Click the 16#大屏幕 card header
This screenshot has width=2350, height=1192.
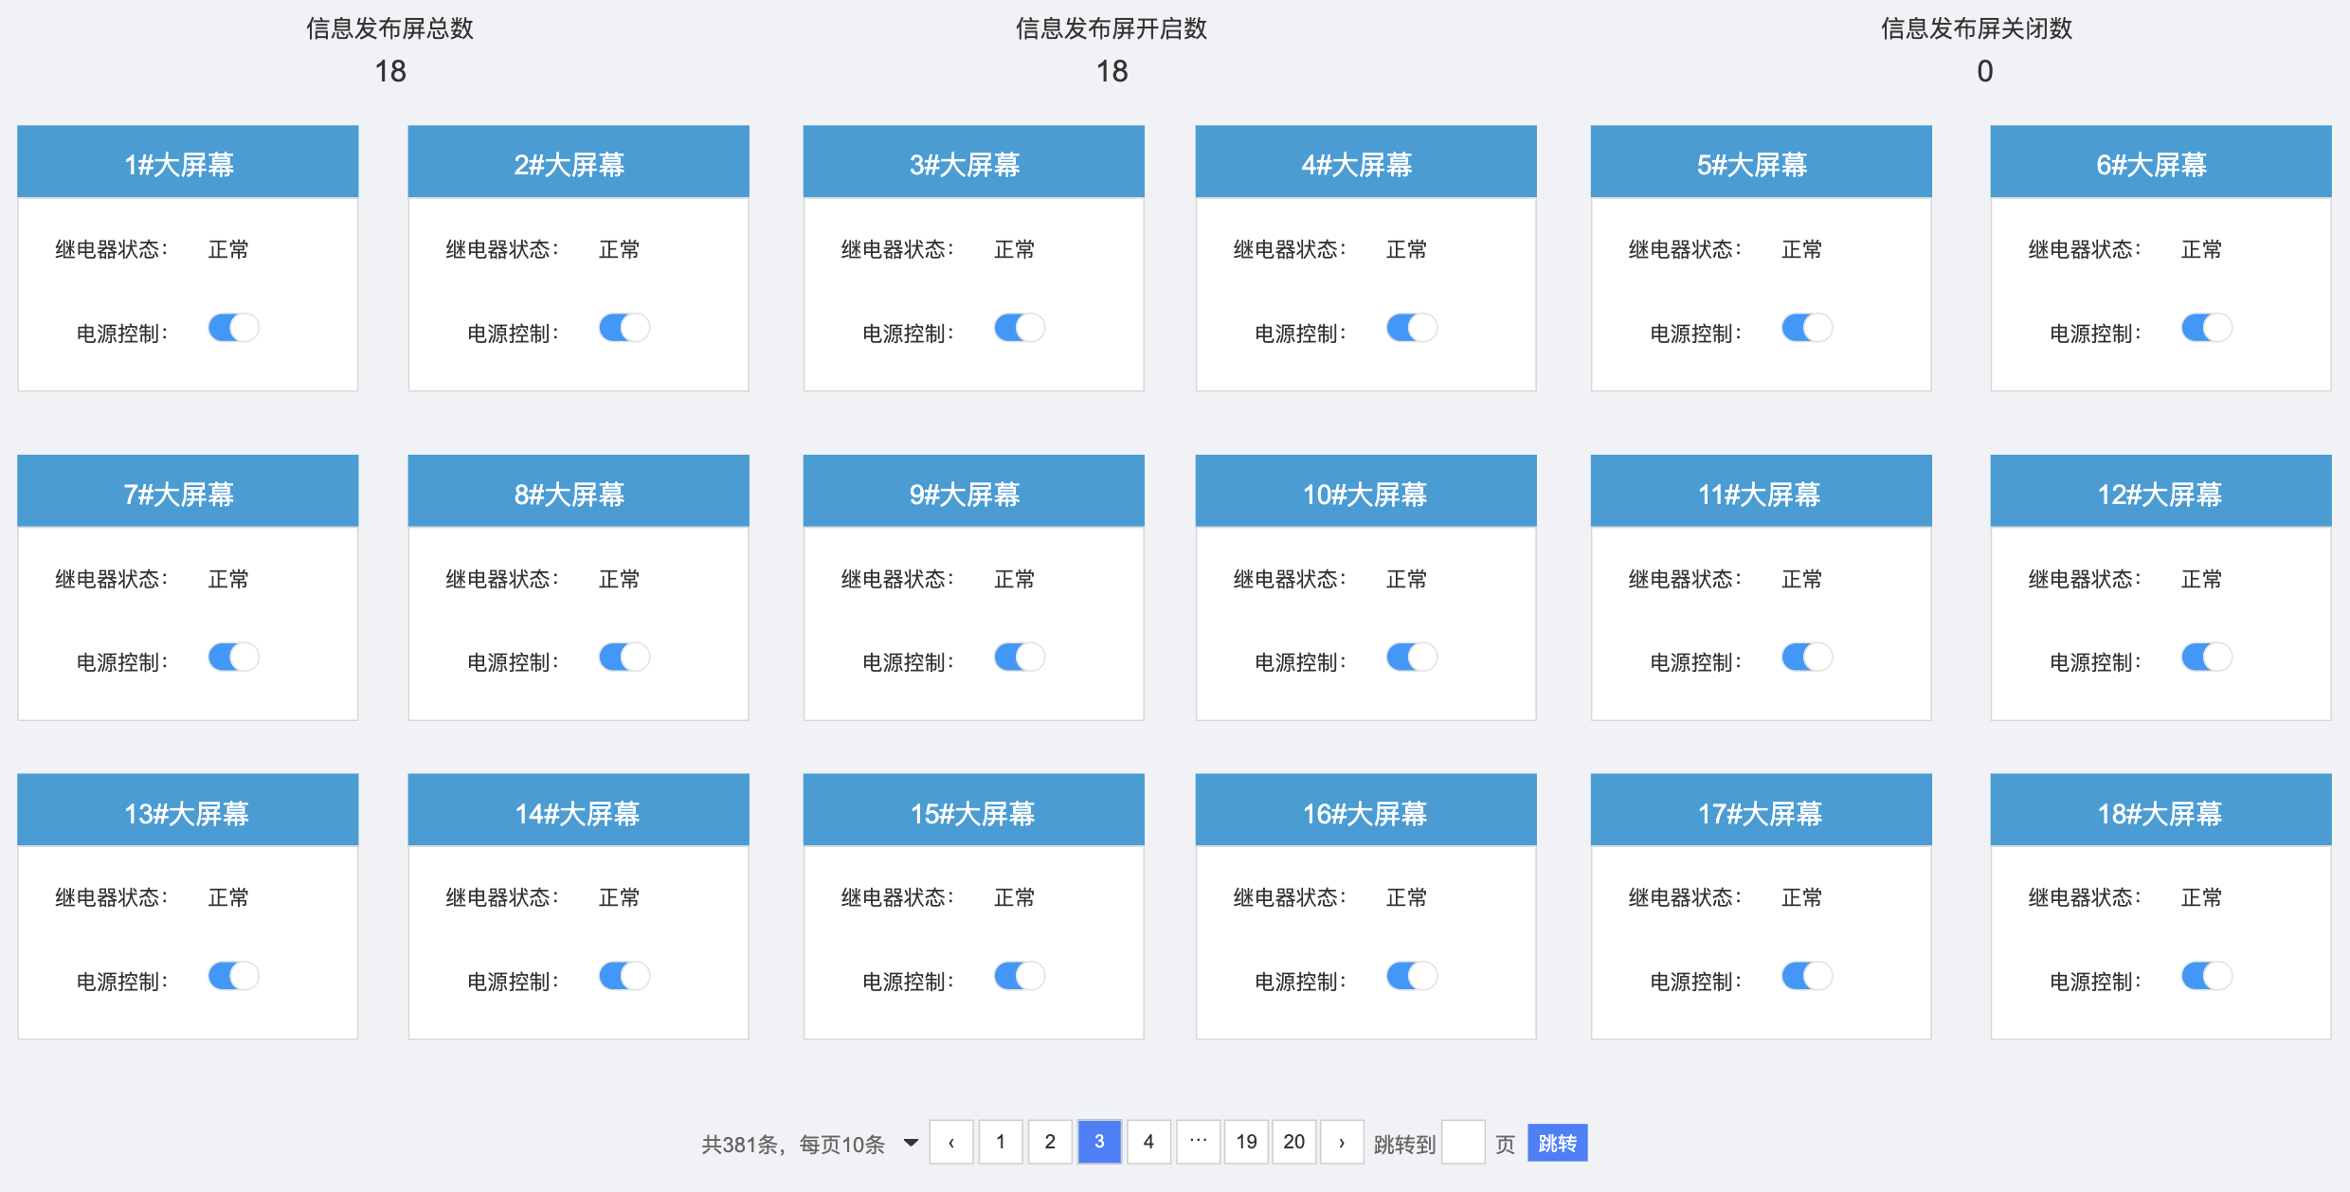[x=1365, y=812]
